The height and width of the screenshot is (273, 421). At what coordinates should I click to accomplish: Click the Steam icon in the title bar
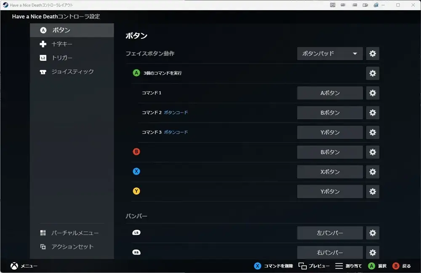point(5,5)
